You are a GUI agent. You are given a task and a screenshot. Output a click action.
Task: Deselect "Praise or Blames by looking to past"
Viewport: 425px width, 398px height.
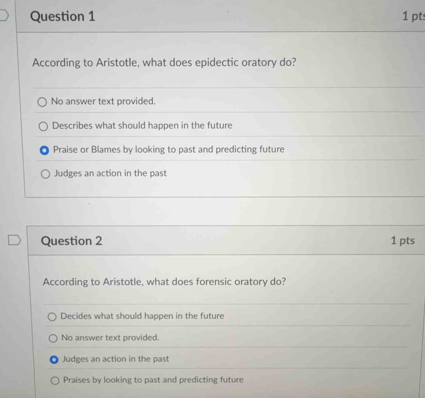coord(45,150)
